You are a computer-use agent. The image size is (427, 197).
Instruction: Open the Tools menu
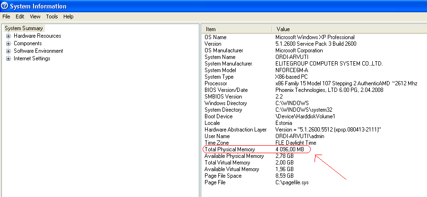click(52, 16)
